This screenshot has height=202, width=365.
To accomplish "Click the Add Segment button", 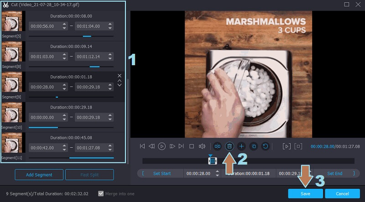I will tap(39, 175).
